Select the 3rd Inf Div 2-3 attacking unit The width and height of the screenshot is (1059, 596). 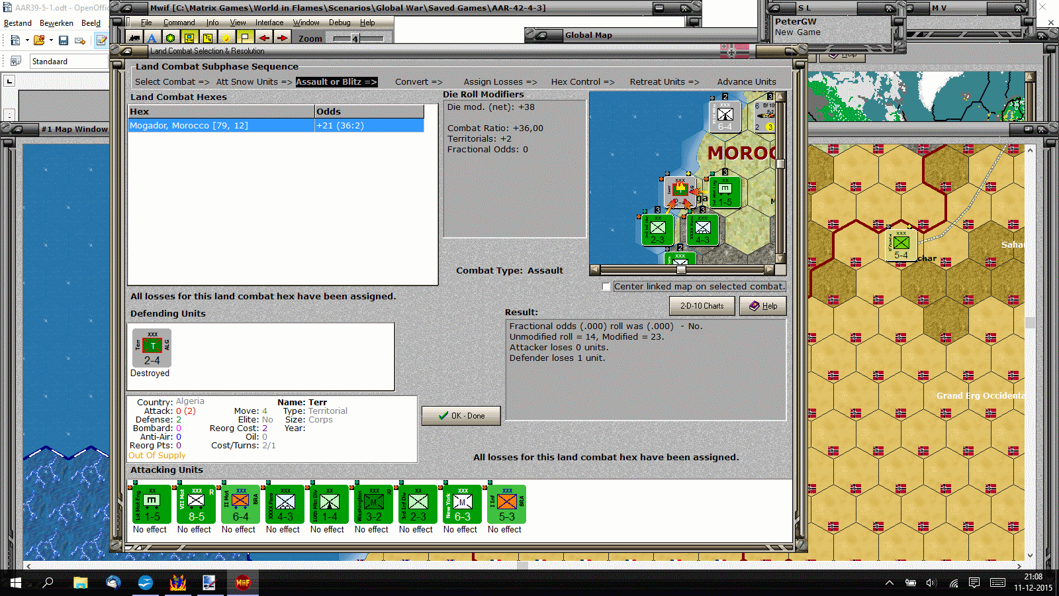point(418,505)
